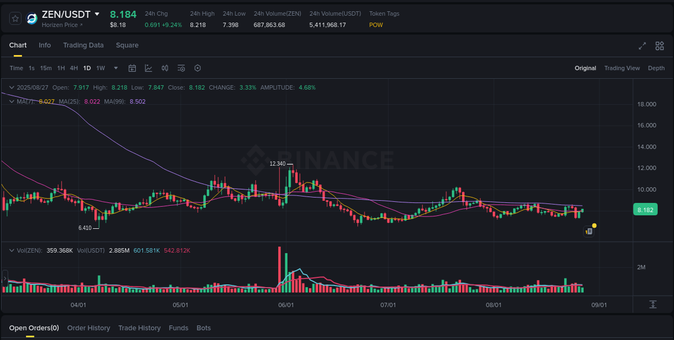The height and width of the screenshot is (340, 674).
Task: Click the chart style line icon
Action: tap(148, 68)
